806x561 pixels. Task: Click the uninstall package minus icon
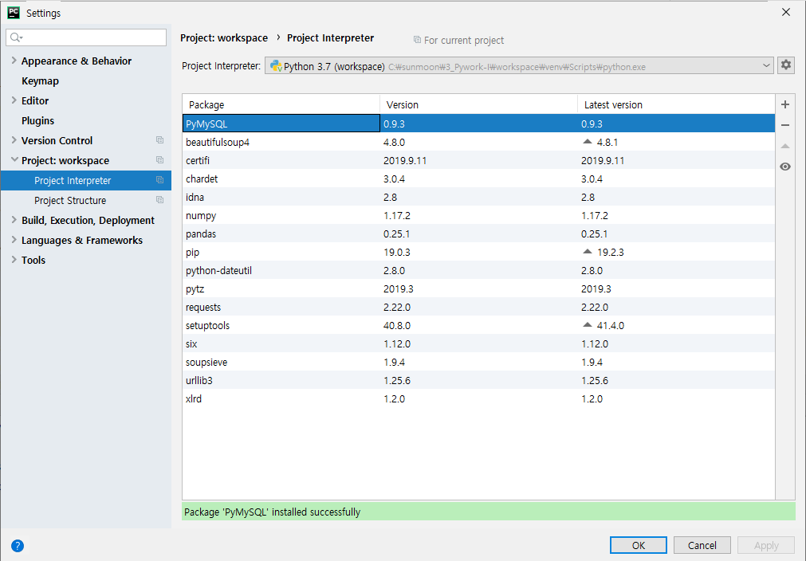click(785, 125)
